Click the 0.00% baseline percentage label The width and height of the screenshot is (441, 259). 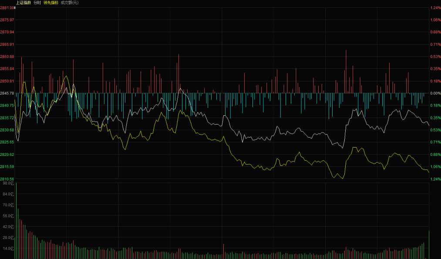(x=435, y=93)
